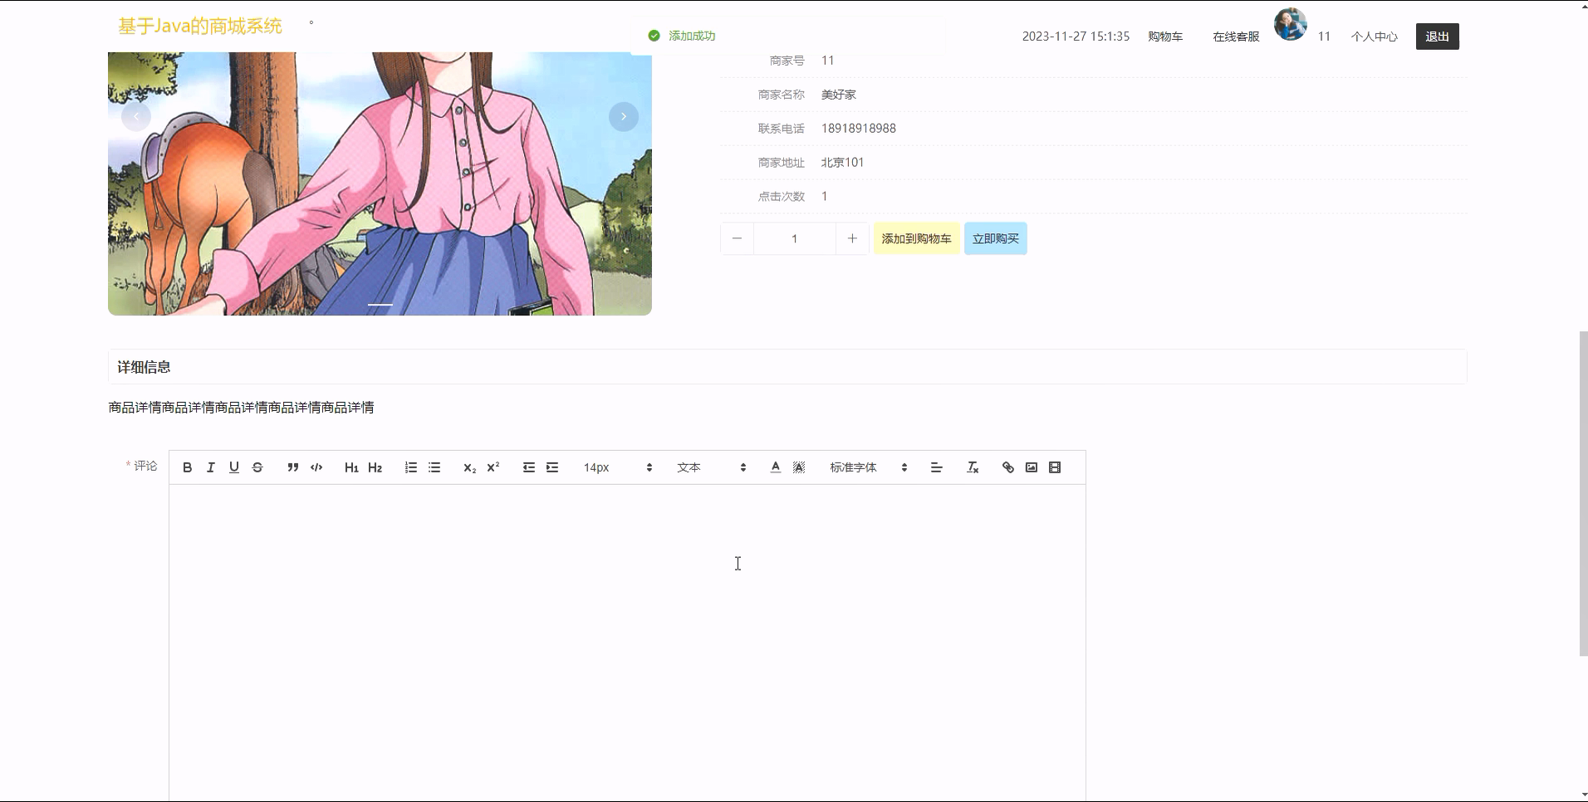The width and height of the screenshot is (1588, 802).
Task: Apply Heading 1 formatting
Action: click(351, 467)
